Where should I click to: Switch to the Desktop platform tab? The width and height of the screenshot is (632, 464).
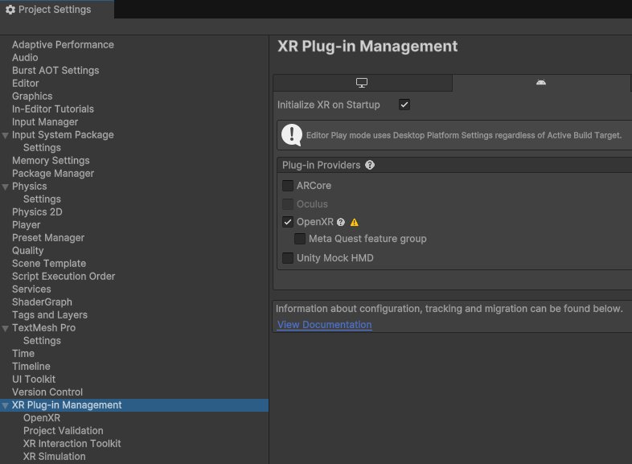click(x=363, y=83)
